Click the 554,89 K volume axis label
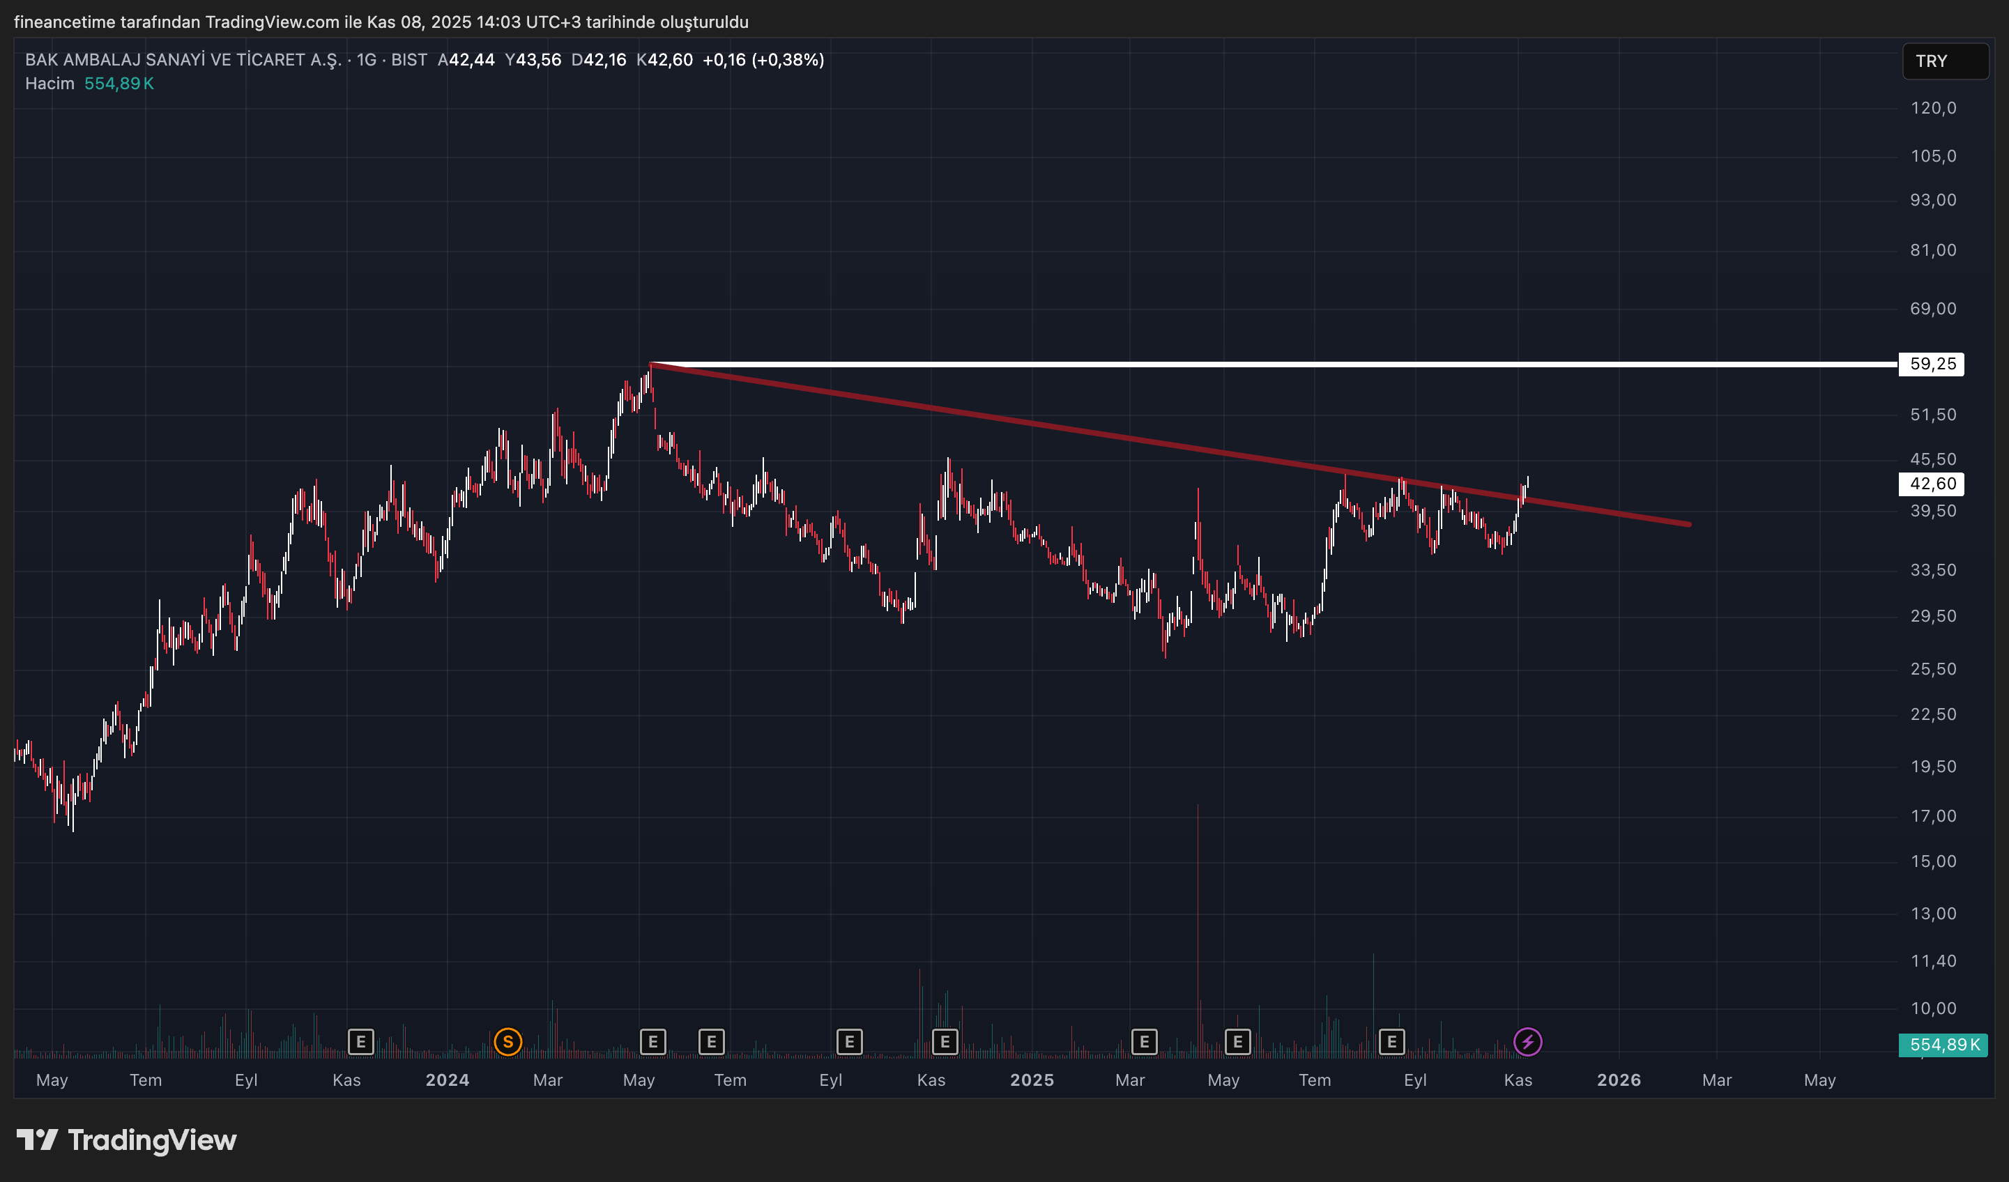Viewport: 2009px width, 1182px height. (x=1943, y=1044)
